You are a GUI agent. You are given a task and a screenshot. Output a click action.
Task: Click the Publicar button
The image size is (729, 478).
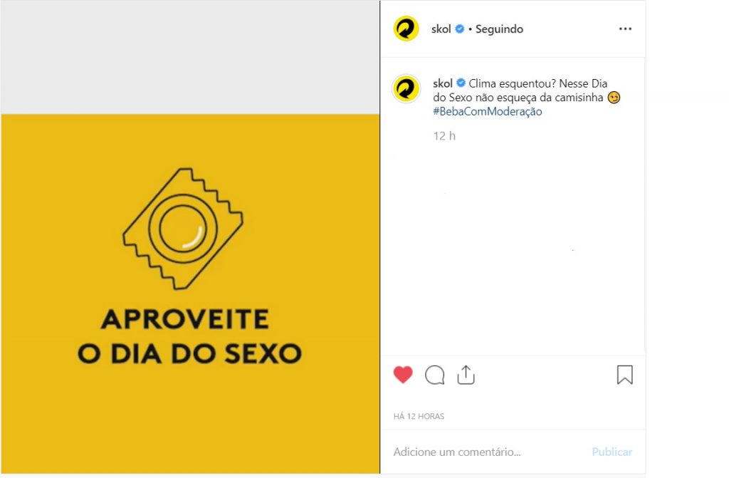[612, 452]
